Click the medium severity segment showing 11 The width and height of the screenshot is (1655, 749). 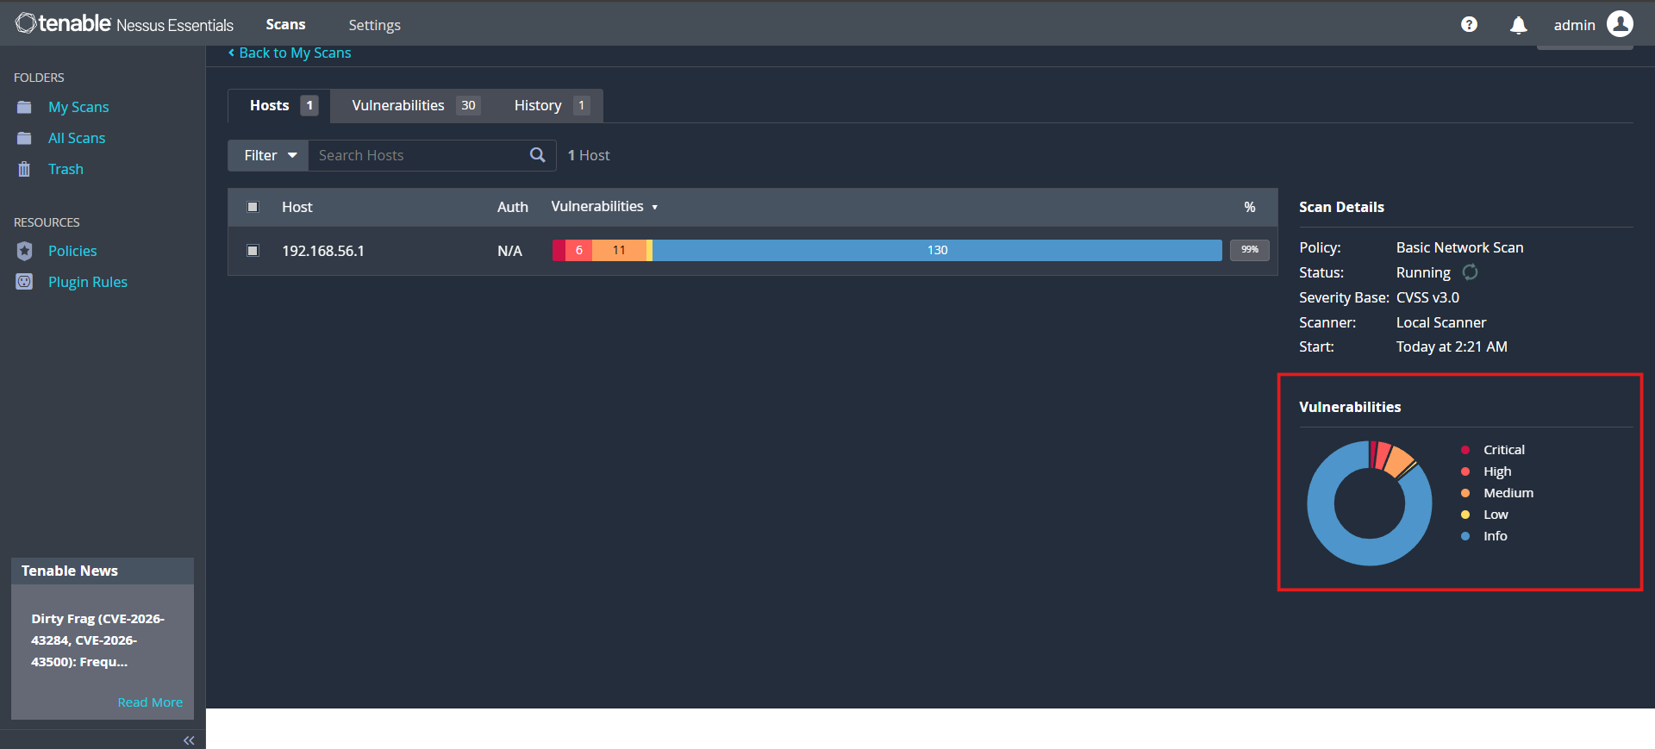619,250
